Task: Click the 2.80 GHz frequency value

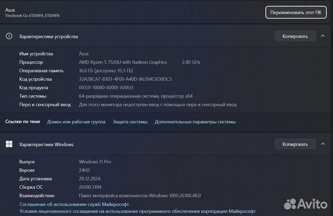Action: 191,62
